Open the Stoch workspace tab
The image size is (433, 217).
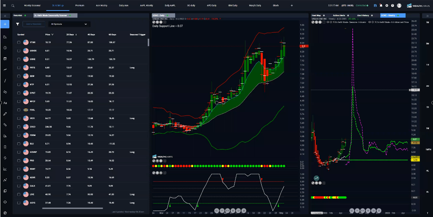pyautogui.click(x=276, y=6)
